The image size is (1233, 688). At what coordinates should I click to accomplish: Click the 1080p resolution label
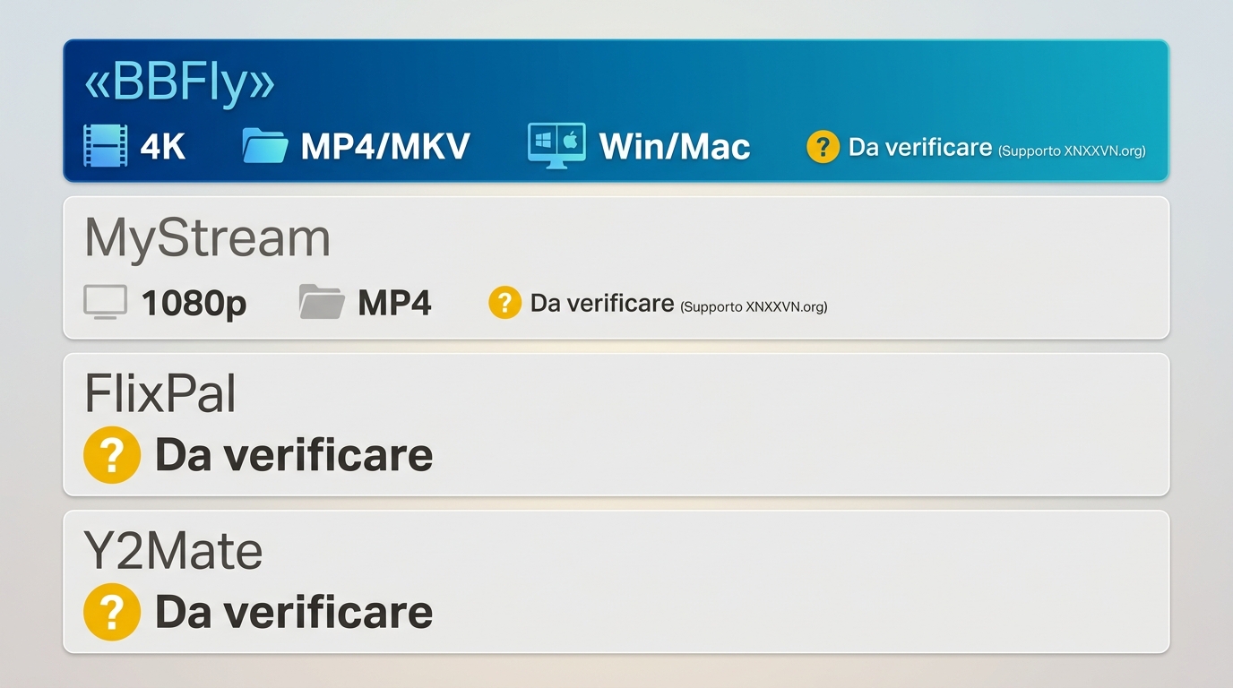coord(194,304)
